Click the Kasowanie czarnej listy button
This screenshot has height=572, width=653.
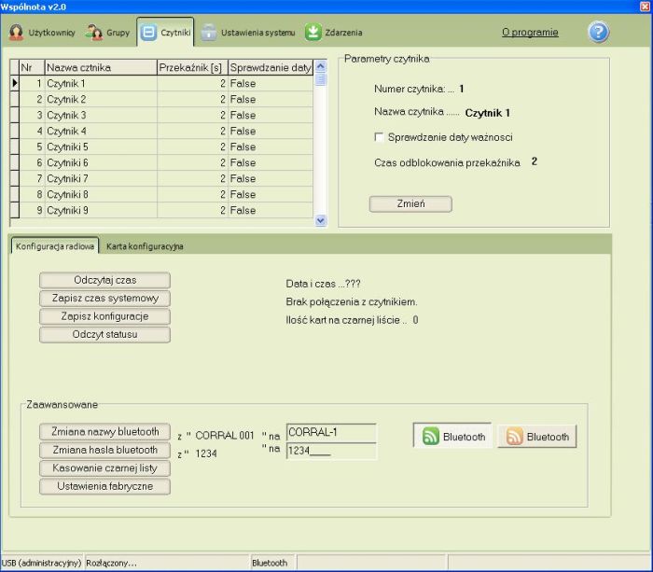point(104,467)
